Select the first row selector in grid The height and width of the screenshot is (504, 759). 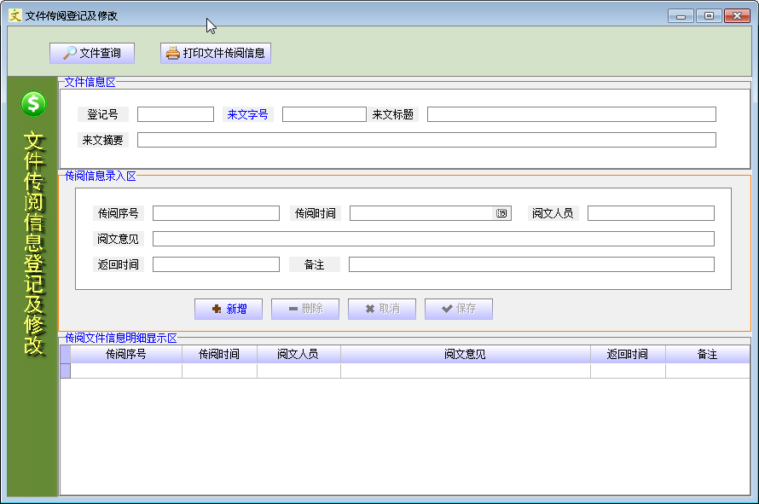click(x=66, y=371)
